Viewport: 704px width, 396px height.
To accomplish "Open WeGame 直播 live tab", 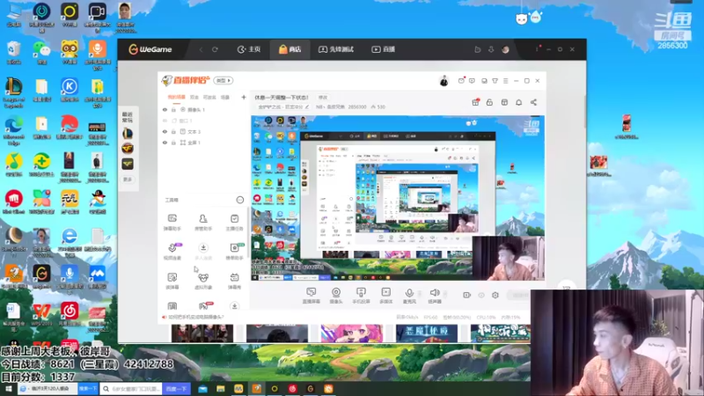I will point(383,49).
